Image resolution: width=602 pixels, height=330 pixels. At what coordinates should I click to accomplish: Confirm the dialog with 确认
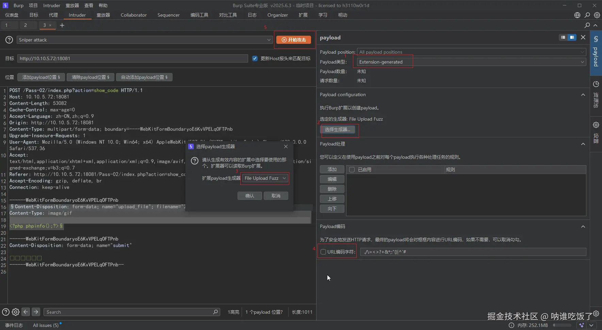250,196
